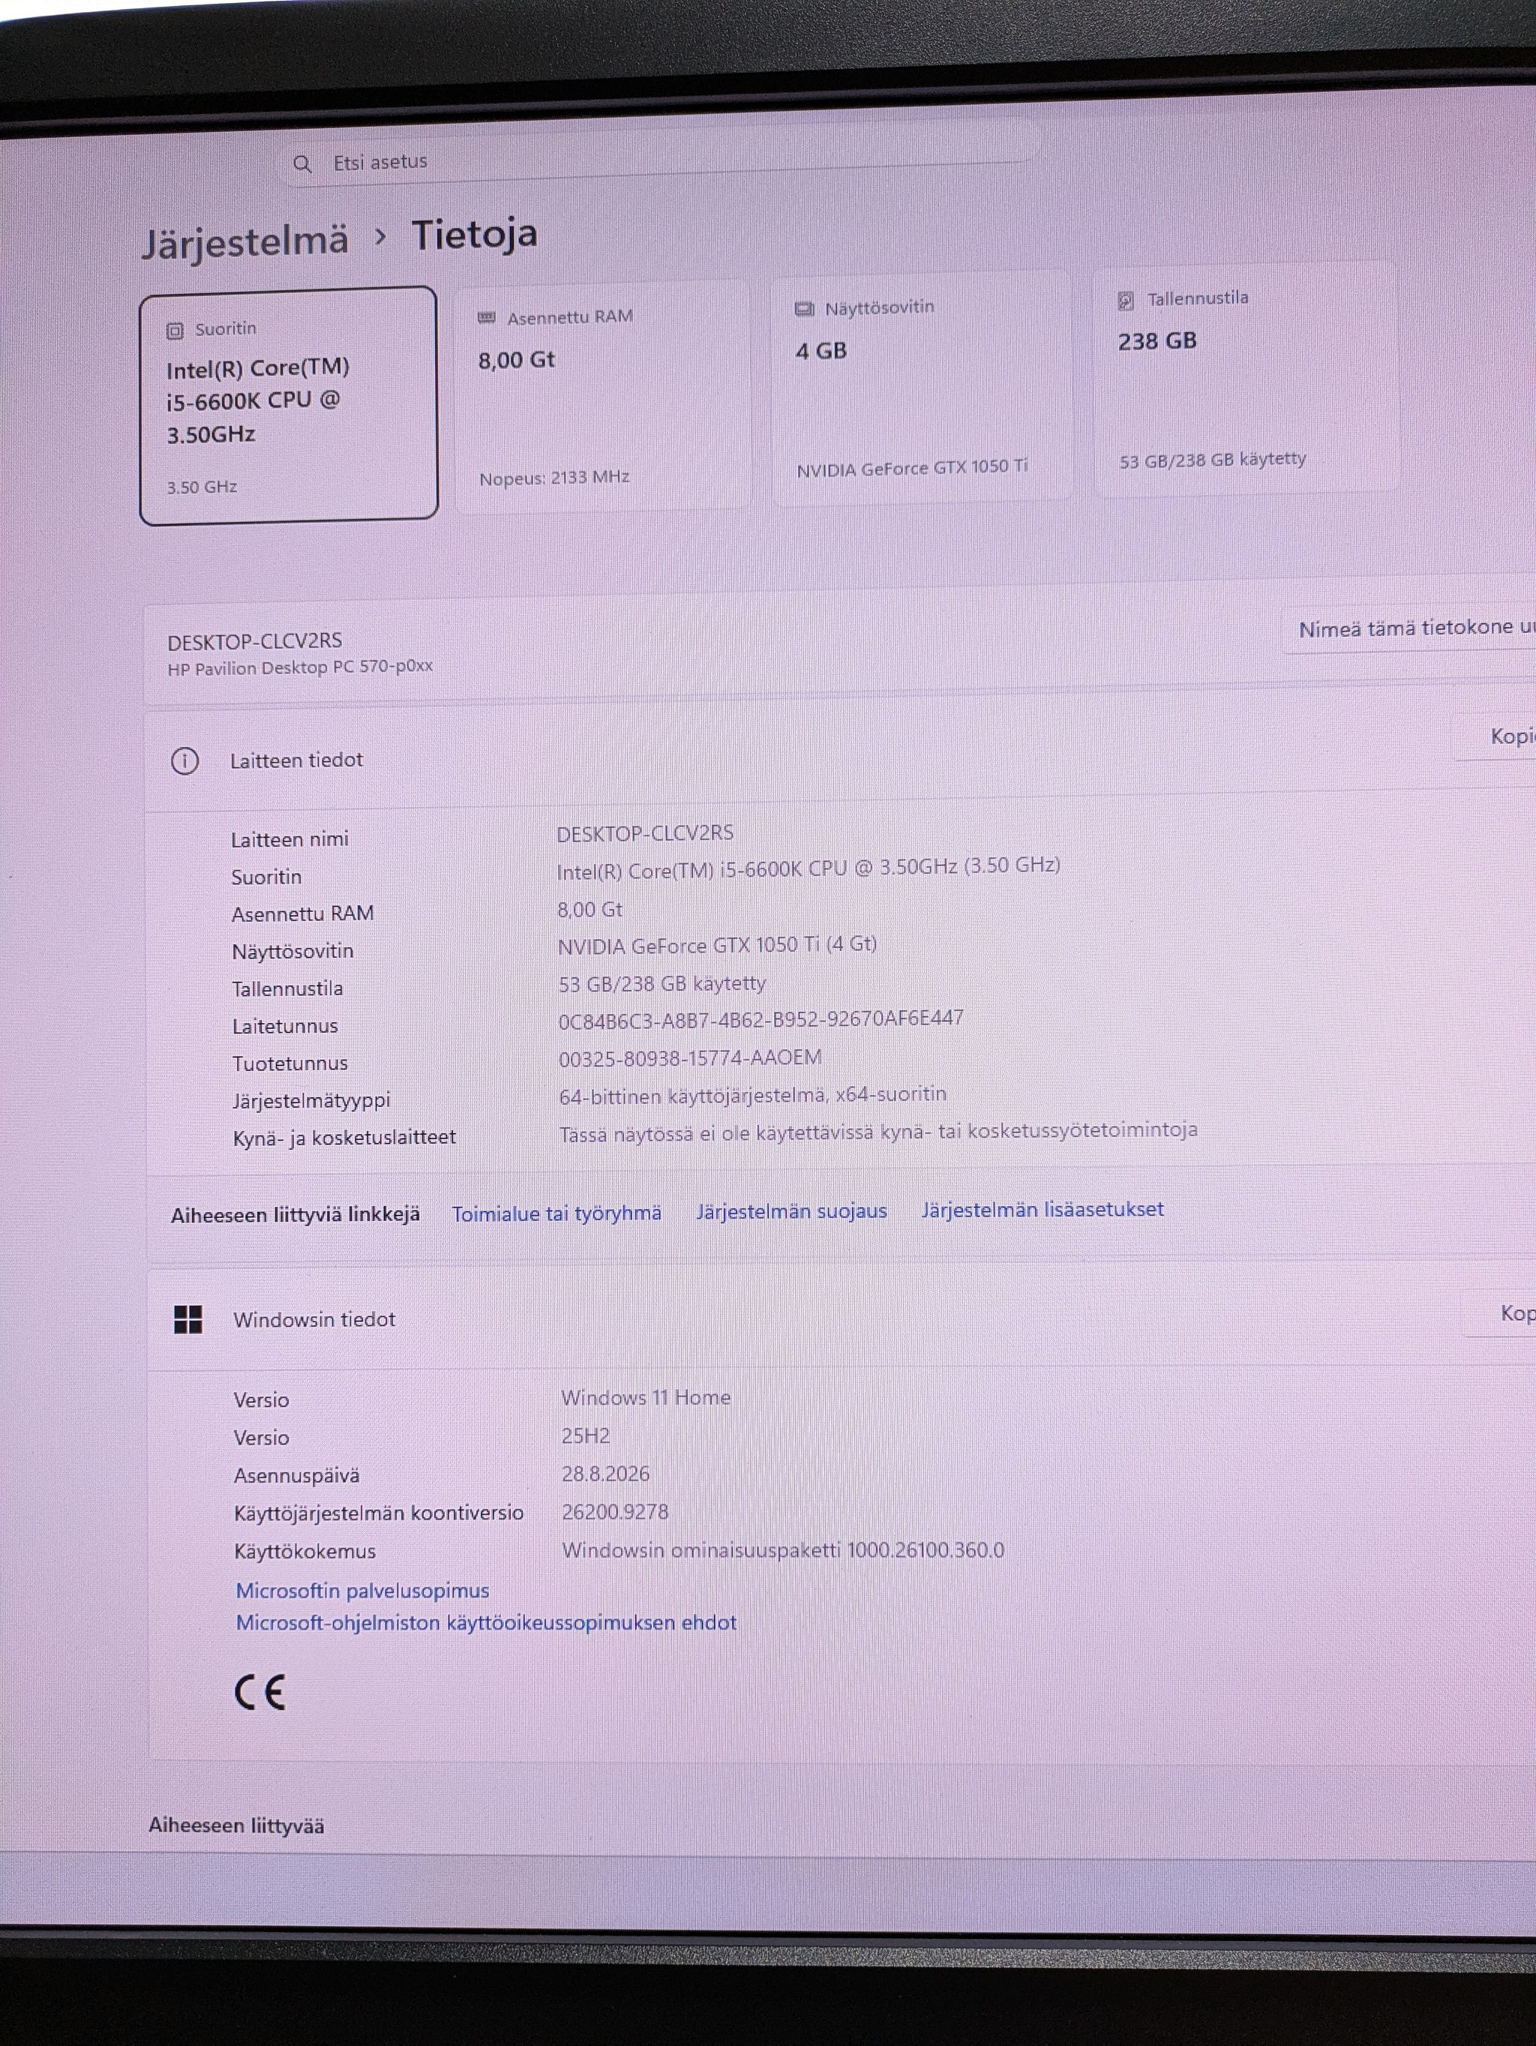Click product ID "00325-80938-15774-AAOEM"
1536x2046 pixels.
point(690,1058)
